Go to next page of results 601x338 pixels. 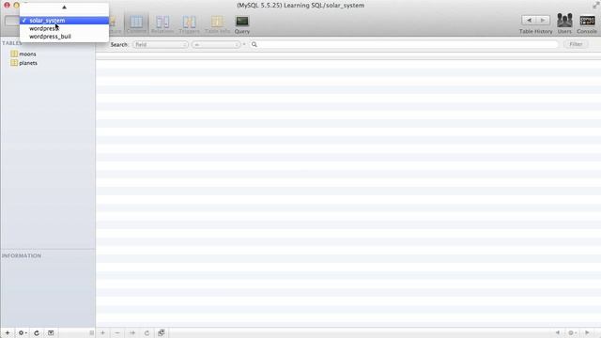pyautogui.click(x=587, y=332)
